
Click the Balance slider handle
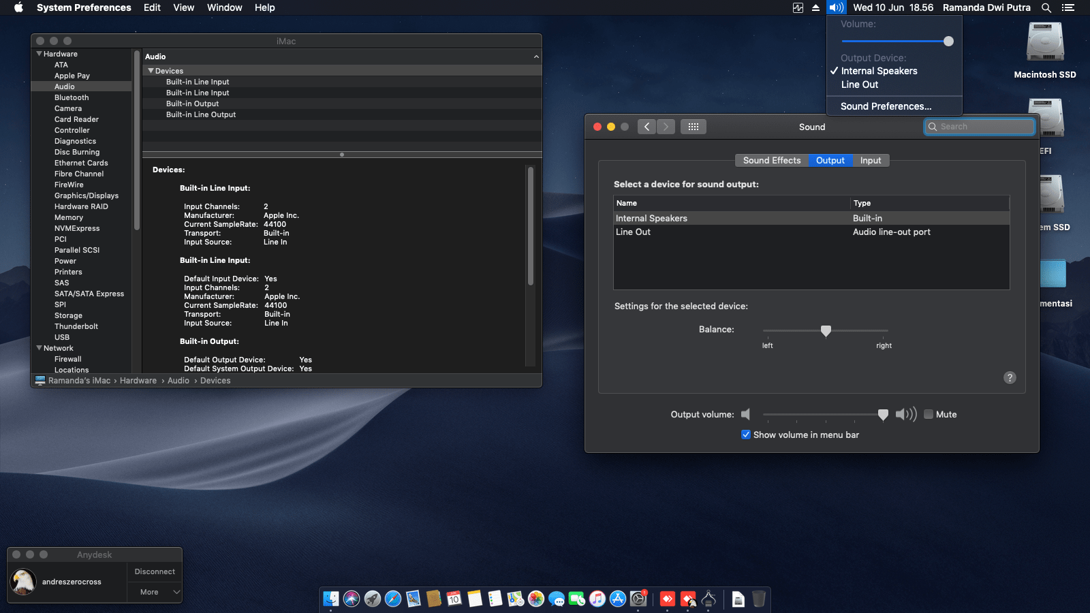pos(826,331)
